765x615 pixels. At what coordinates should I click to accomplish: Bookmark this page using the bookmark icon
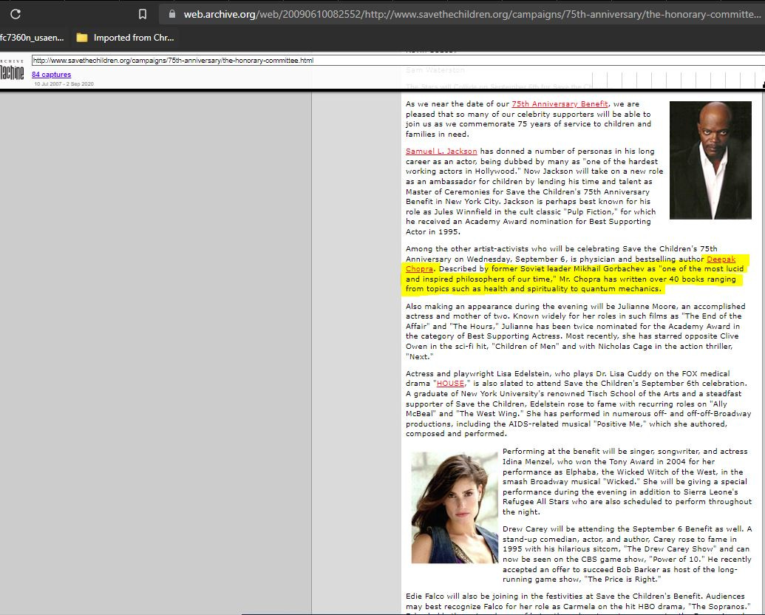(143, 14)
